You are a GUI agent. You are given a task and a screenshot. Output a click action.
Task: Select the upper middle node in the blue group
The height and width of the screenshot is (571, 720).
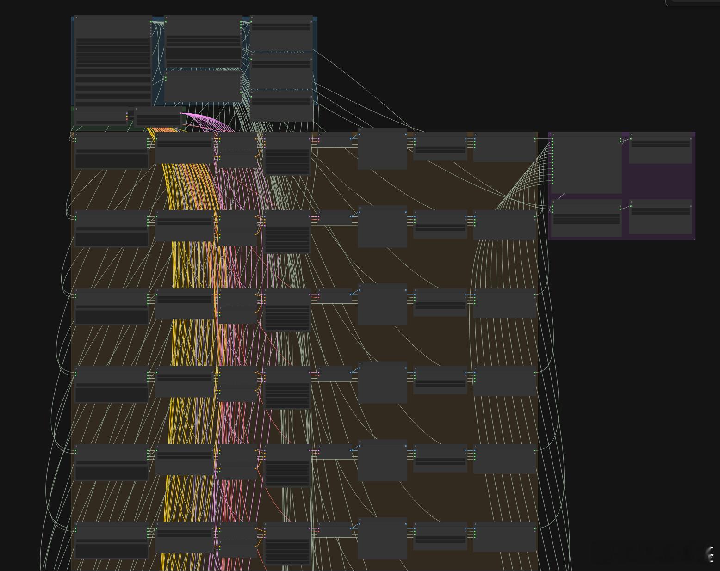tap(204, 42)
